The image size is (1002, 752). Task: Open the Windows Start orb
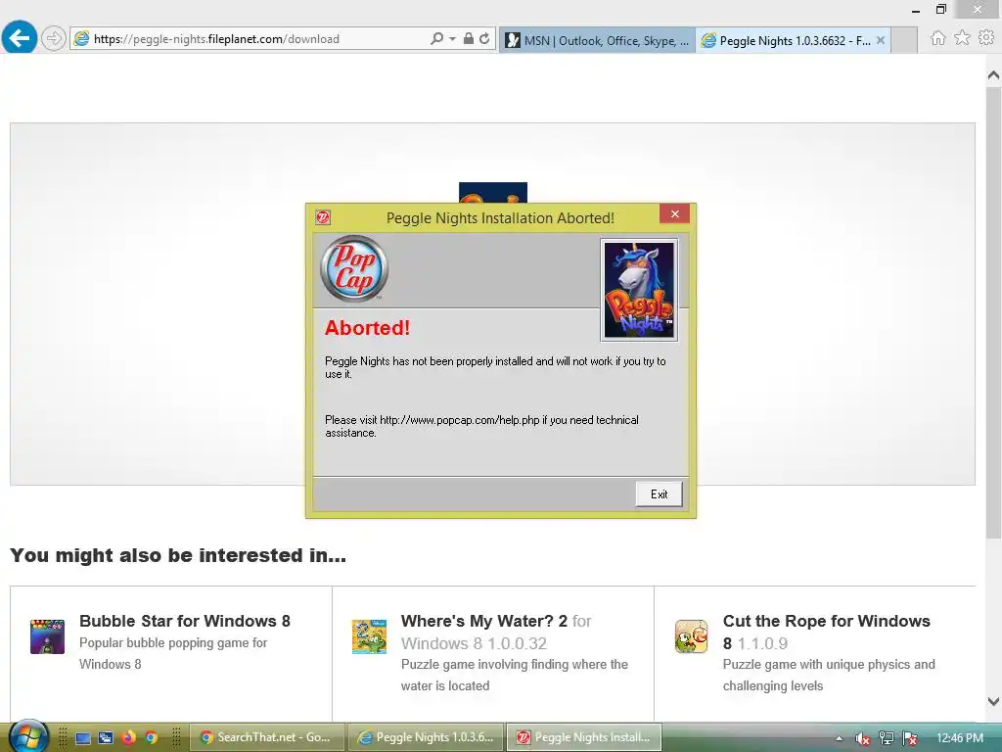pos(28,736)
